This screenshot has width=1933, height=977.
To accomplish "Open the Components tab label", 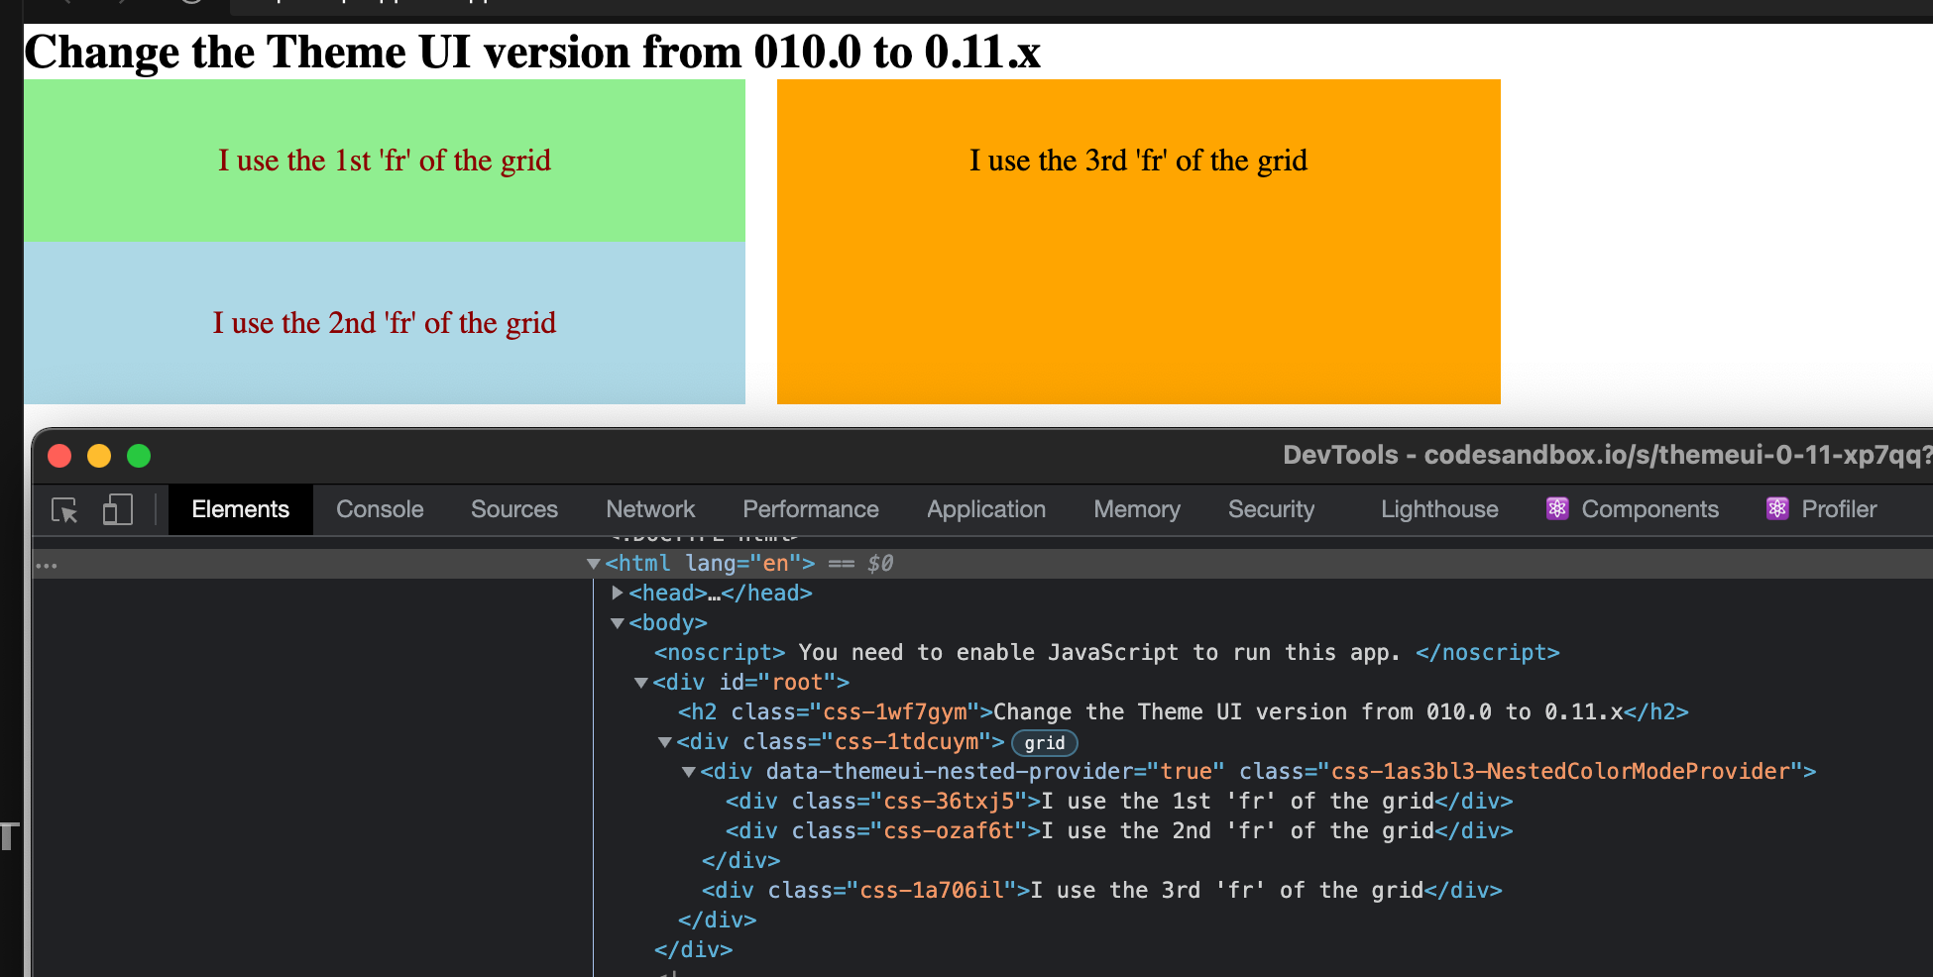I will (1649, 509).
